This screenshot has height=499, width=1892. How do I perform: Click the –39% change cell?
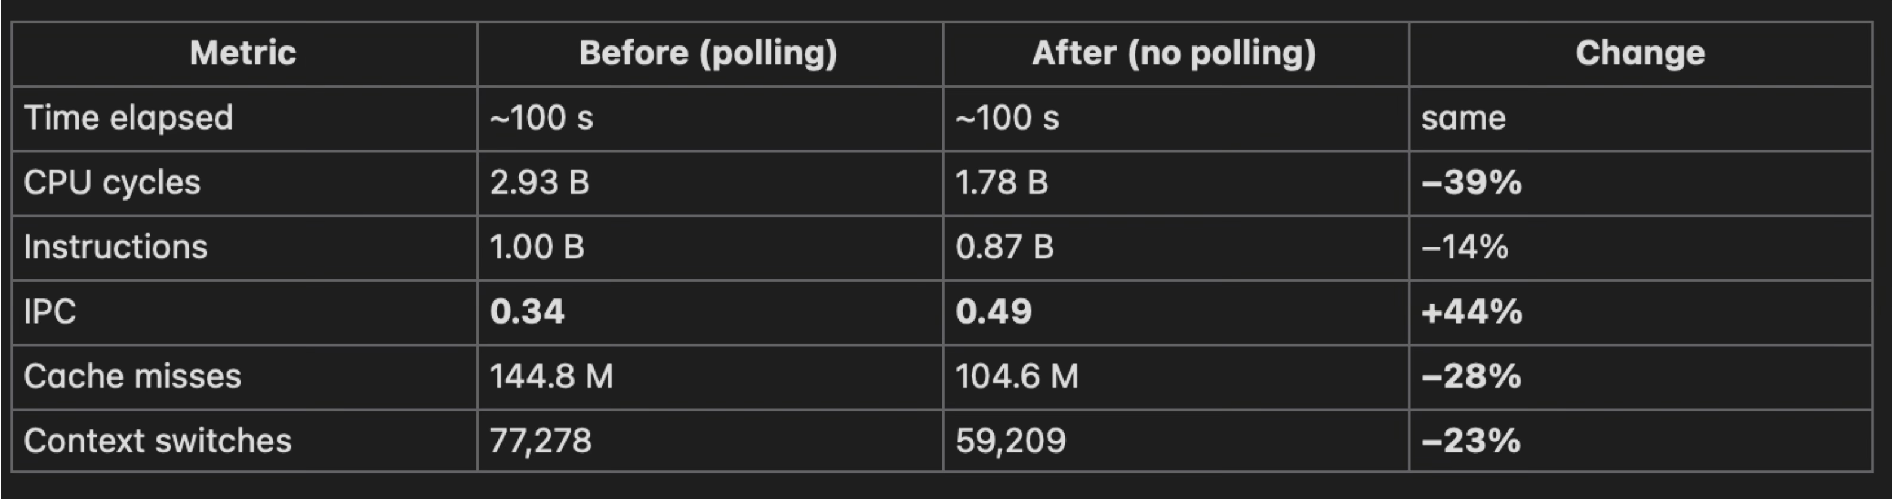click(x=1471, y=183)
